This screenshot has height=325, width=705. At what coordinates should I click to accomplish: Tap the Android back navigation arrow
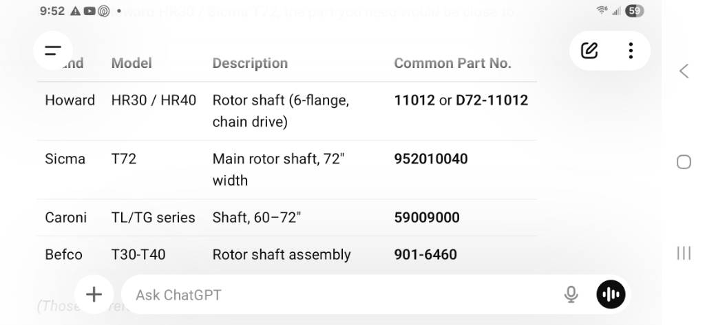[684, 71]
